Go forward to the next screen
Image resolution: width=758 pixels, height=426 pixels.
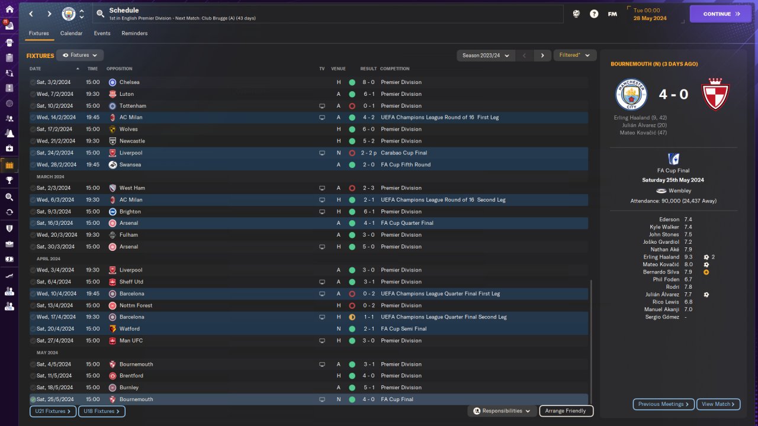[49, 14]
